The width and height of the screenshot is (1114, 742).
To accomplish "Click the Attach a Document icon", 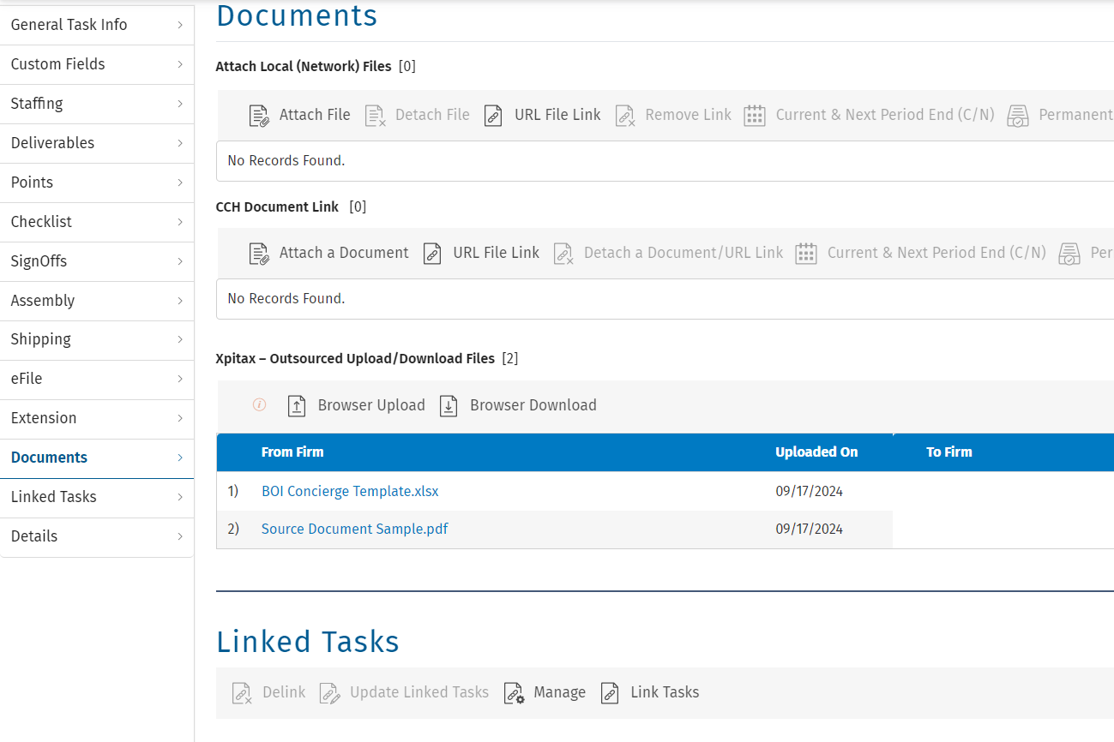I will click(259, 254).
